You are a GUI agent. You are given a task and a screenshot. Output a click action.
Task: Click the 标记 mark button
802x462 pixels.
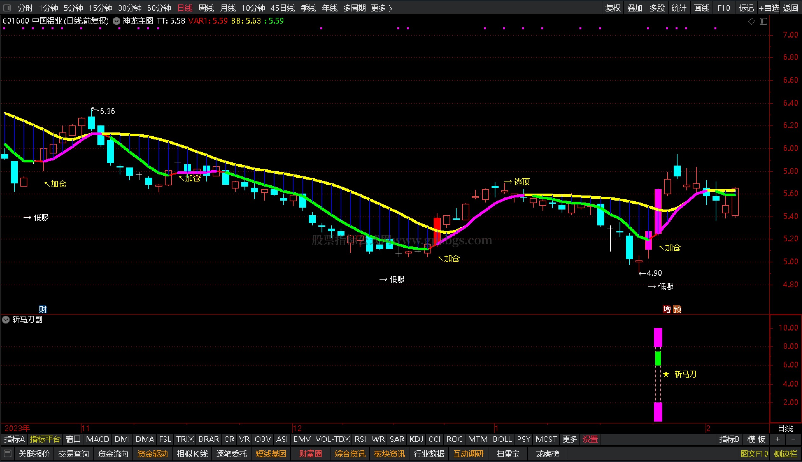pyautogui.click(x=746, y=8)
